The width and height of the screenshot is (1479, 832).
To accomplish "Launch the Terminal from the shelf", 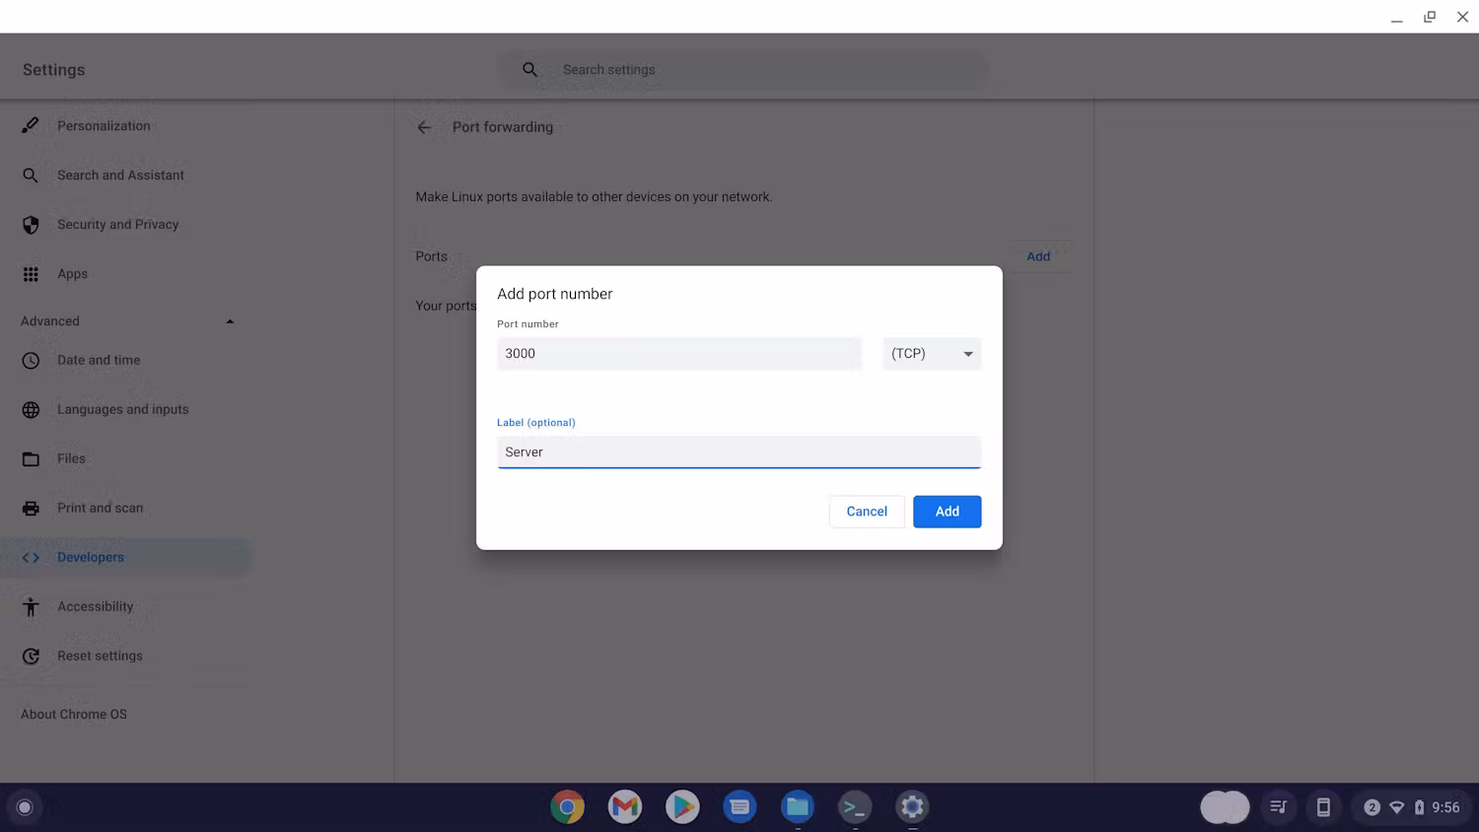I will (855, 806).
